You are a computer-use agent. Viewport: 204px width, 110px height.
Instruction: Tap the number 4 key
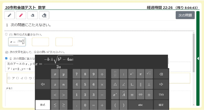77,84
